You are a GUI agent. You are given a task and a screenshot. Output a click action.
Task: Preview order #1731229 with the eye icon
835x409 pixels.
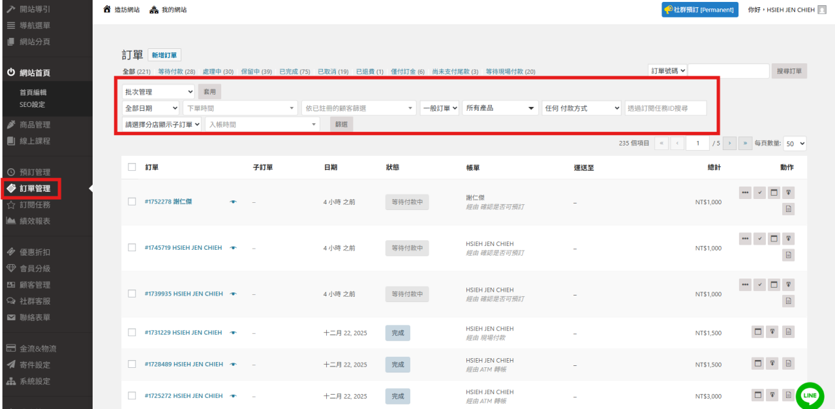(x=233, y=333)
